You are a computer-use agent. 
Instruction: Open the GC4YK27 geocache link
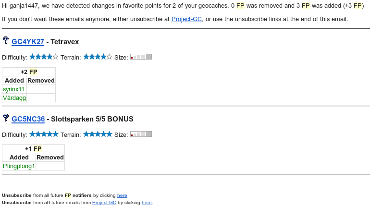coord(28,42)
